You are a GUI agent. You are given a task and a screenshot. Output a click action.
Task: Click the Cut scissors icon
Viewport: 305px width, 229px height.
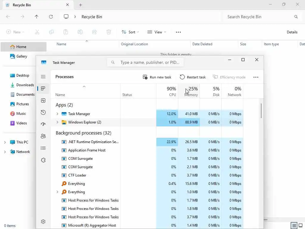[x=37, y=32]
